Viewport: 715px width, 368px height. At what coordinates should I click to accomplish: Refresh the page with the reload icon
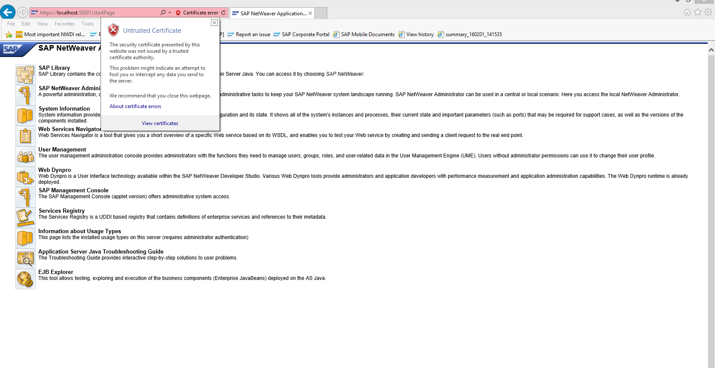pos(223,13)
